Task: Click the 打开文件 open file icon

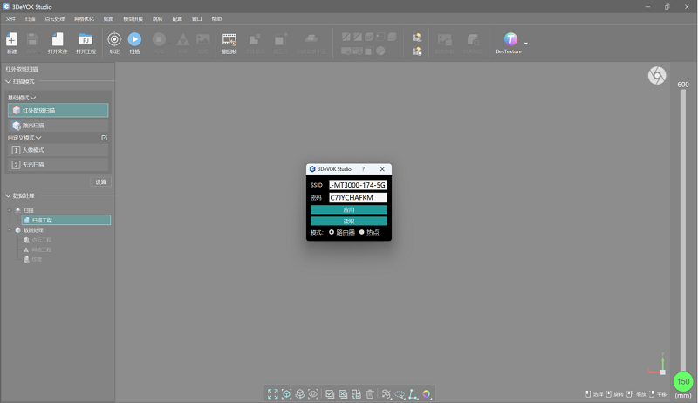Action: click(58, 39)
